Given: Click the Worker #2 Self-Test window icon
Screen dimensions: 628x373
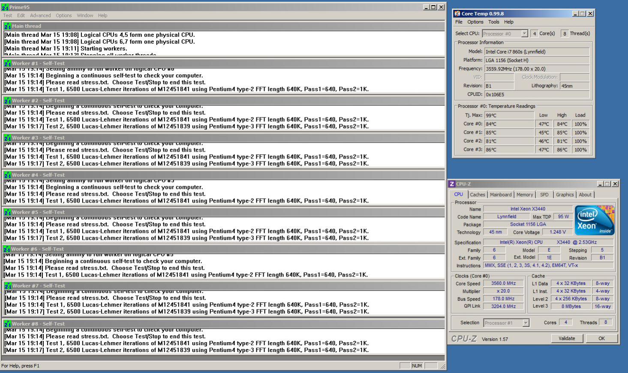Looking at the screenshot, I should coord(7,101).
